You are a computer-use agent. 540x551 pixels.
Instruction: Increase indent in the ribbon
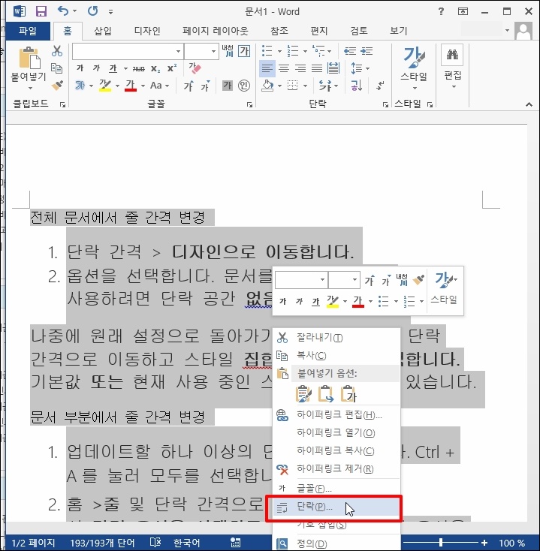367,51
